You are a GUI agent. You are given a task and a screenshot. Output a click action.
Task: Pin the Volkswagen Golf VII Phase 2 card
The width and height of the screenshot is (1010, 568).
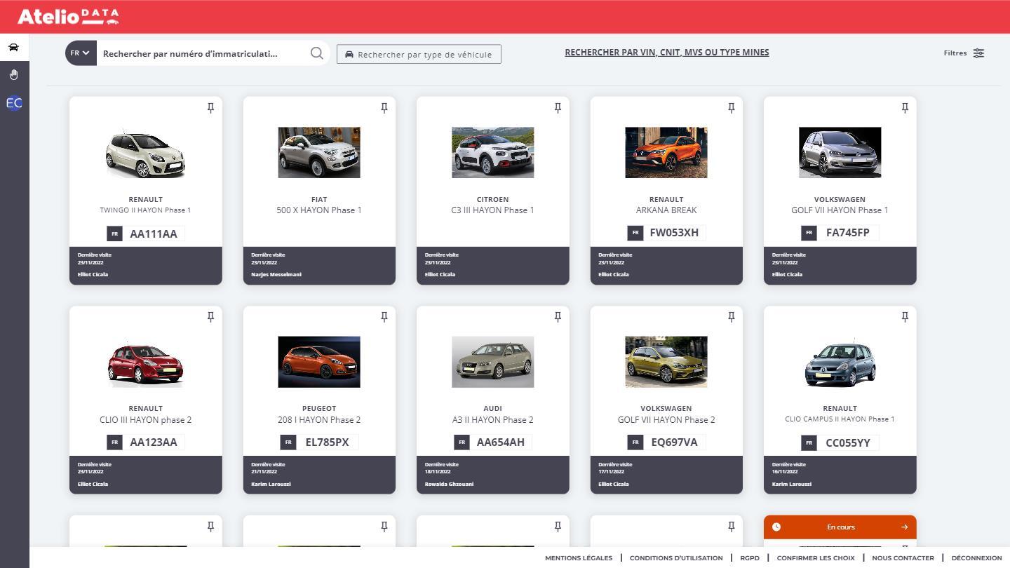point(732,317)
